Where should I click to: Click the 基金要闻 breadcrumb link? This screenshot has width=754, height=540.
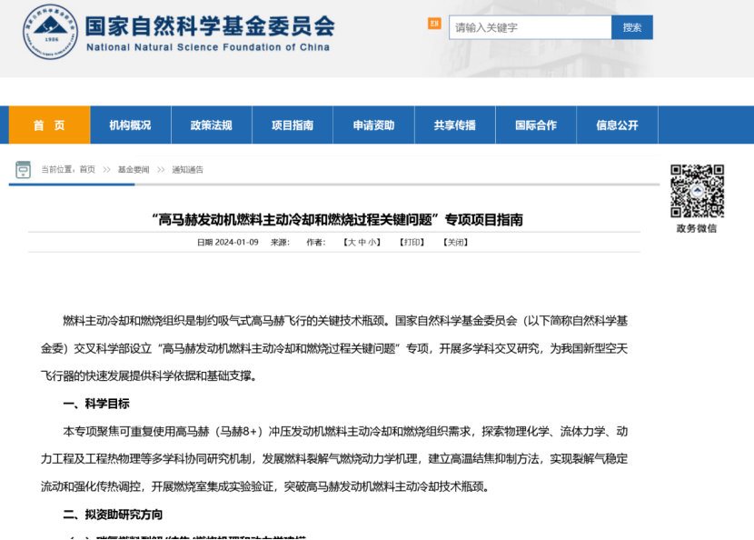click(x=134, y=170)
